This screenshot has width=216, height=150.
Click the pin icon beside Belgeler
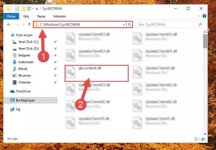[55, 55]
